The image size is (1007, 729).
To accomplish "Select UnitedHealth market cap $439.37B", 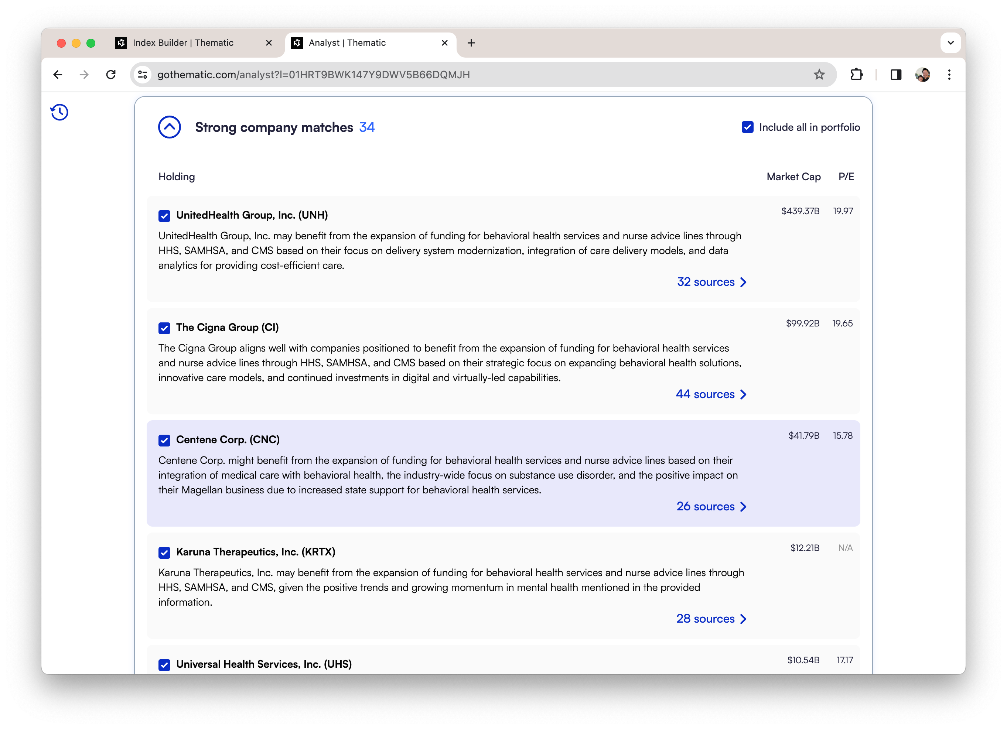I will [x=800, y=211].
